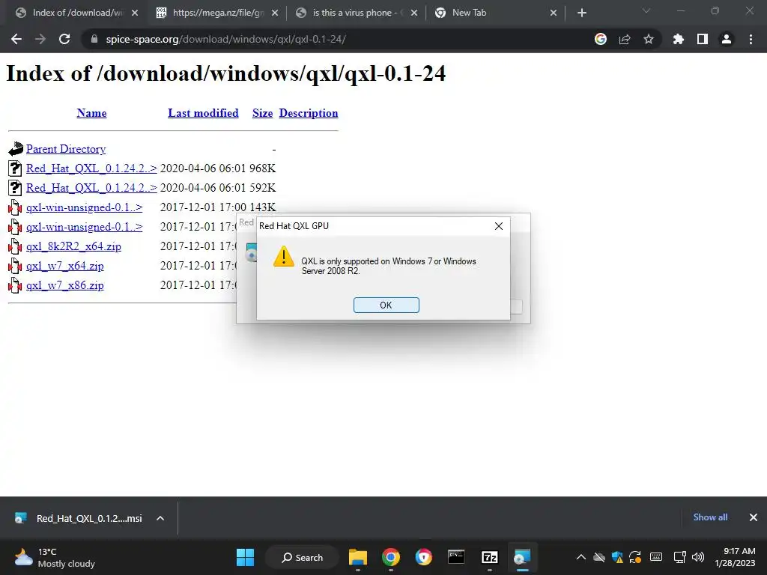Viewport: 767px width, 575px height.
Task: Open the qxl_w7_x64.zip link
Action: pyautogui.click(x=64, y=266)
